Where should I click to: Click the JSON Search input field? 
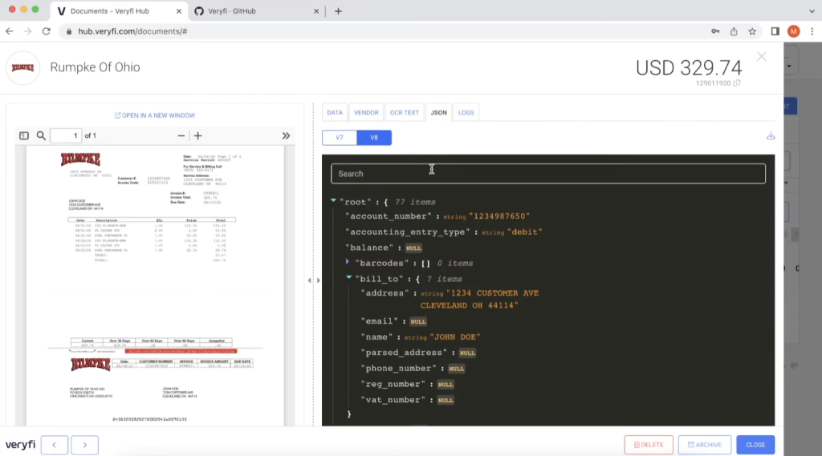point(547,173)
